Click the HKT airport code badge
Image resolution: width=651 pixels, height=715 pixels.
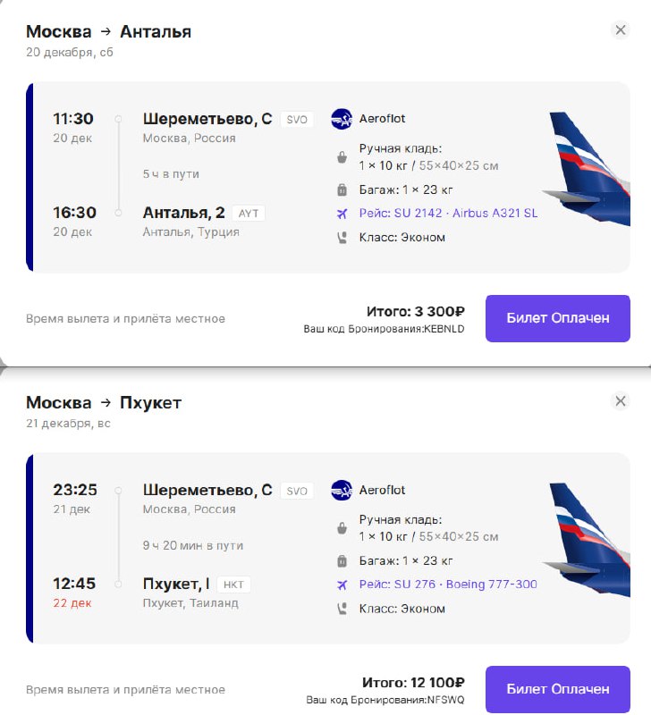click(x=233, y=585)
